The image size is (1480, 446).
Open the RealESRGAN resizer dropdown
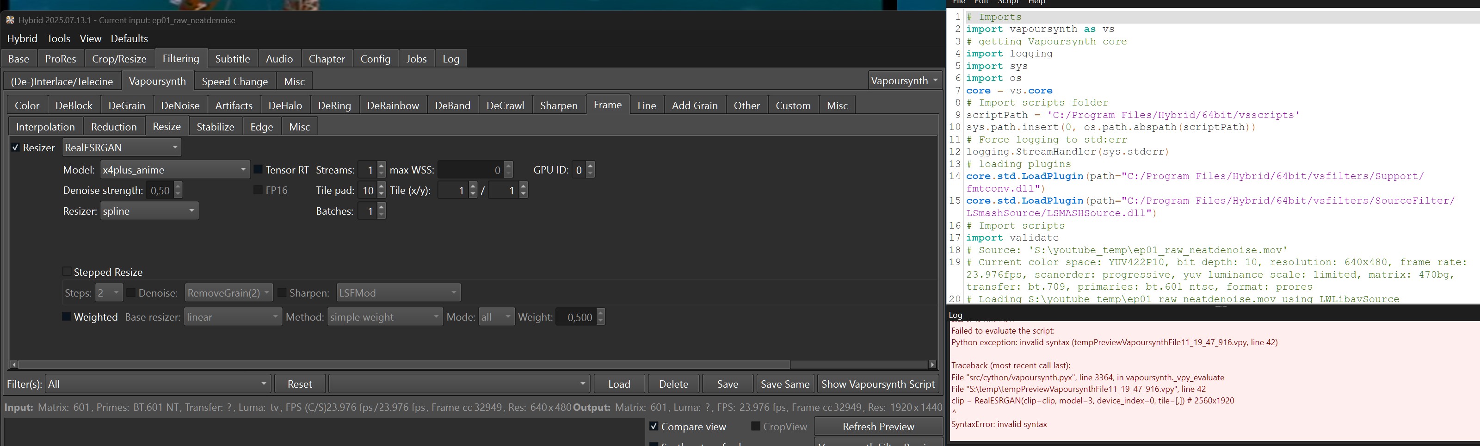point(122,148)
